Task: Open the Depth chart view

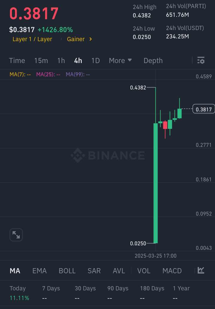Action: point(153,60)
